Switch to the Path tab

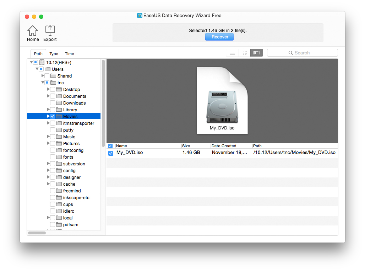[38, 54]
